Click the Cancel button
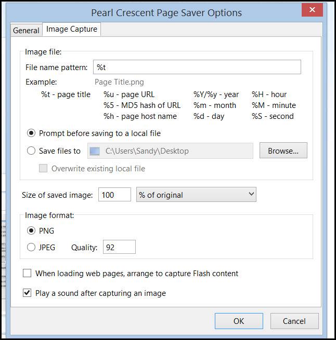Viewport: 336px width, 340px height. [295, 321]
